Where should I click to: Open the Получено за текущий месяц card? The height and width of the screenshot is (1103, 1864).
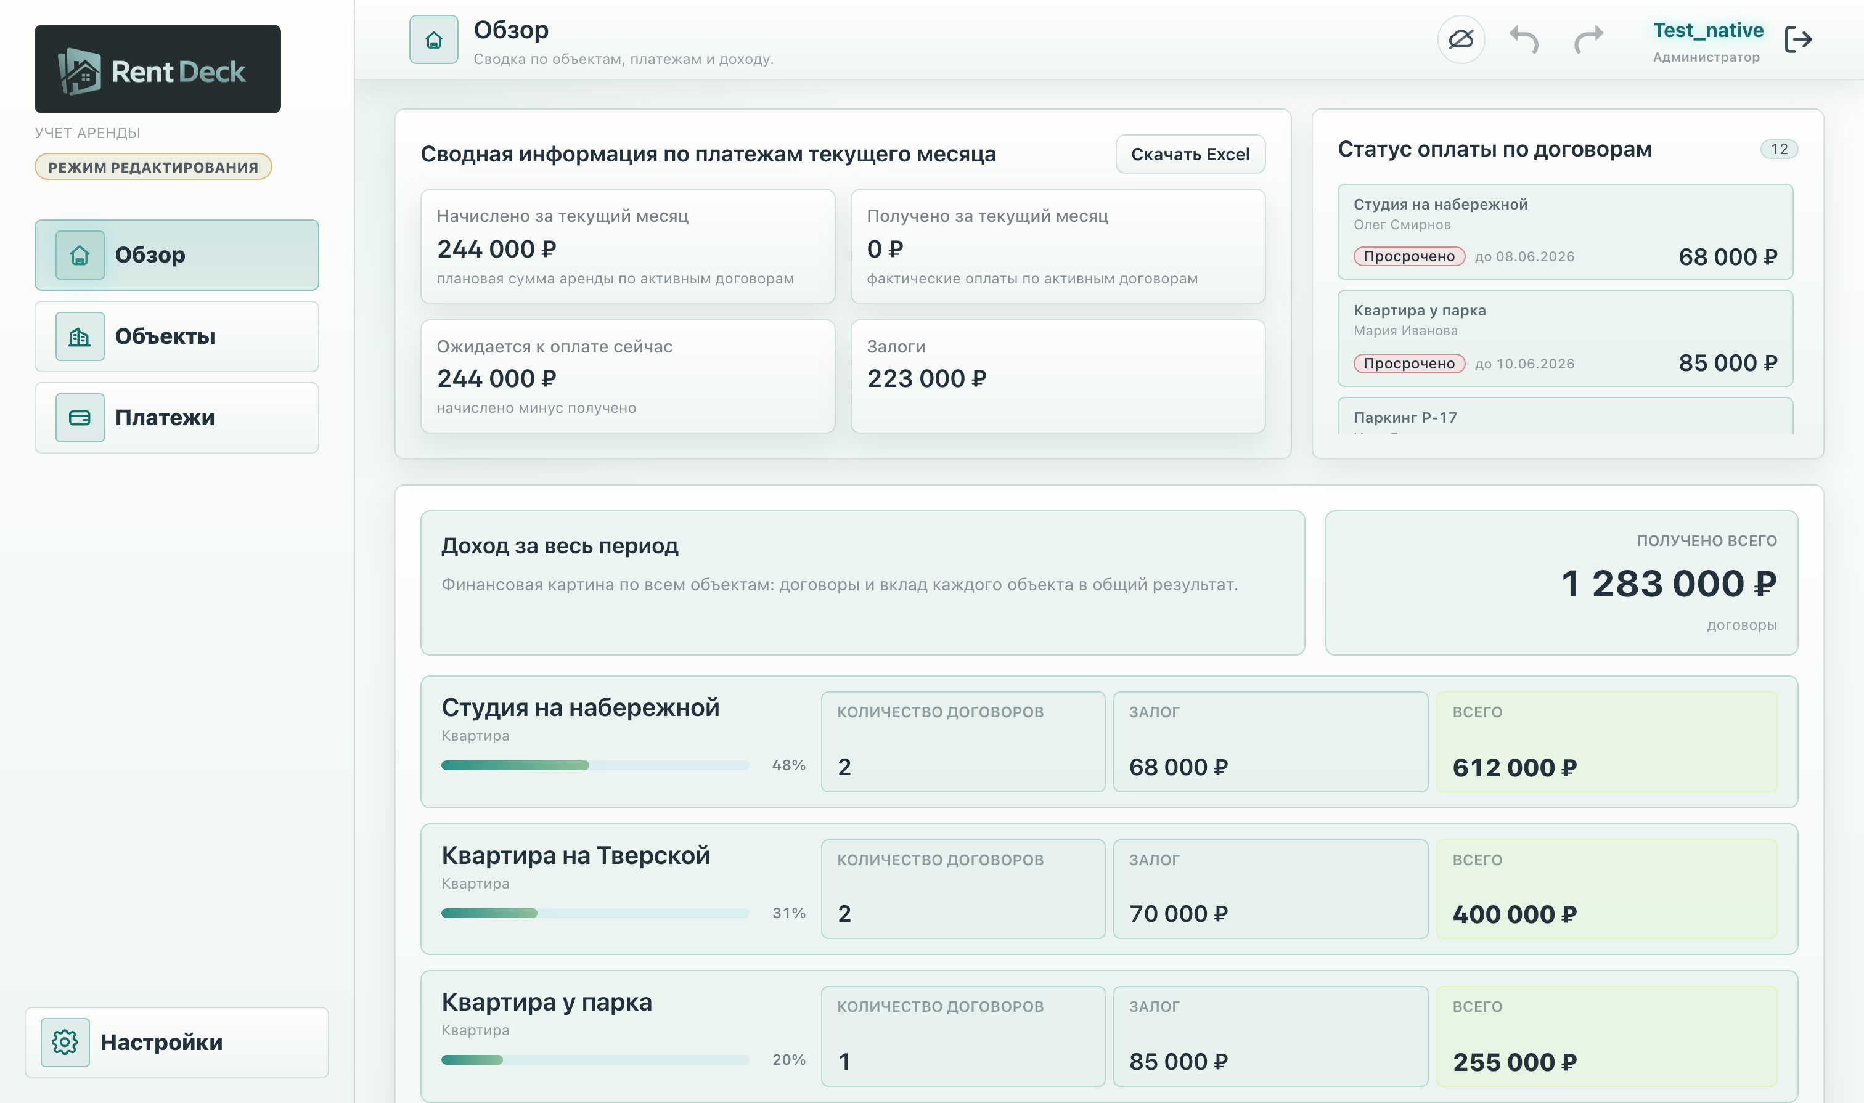click(x=1057, y=246)
